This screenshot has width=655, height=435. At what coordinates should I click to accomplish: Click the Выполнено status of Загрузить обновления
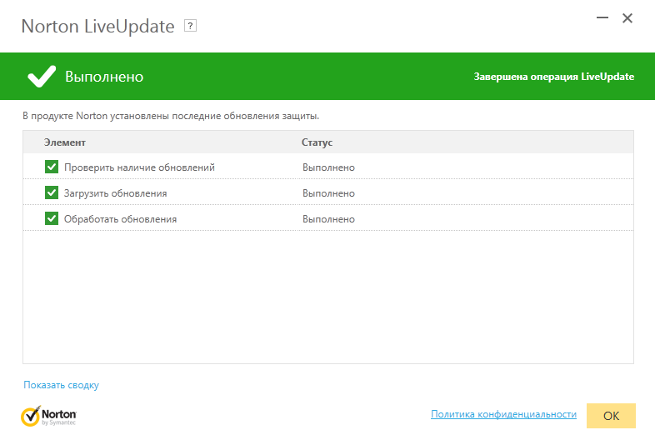329,193
